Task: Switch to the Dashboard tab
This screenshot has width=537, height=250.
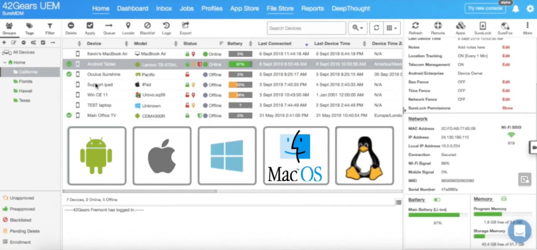Action: point(133,9)
